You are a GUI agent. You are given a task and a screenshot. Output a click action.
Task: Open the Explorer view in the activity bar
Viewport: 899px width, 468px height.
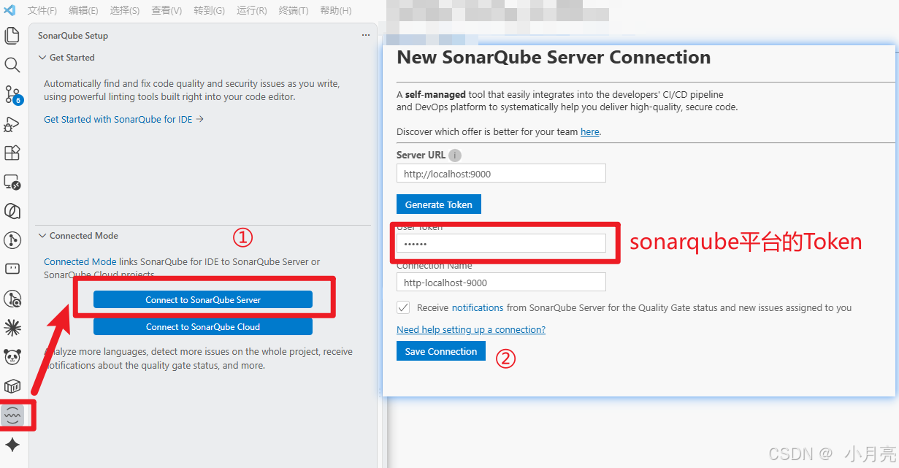coord(12,36)
